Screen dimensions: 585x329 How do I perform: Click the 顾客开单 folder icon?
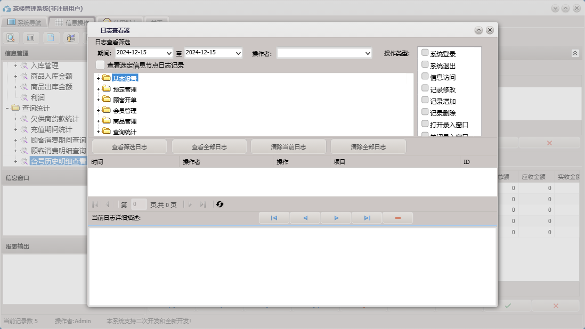coord(107,100)
